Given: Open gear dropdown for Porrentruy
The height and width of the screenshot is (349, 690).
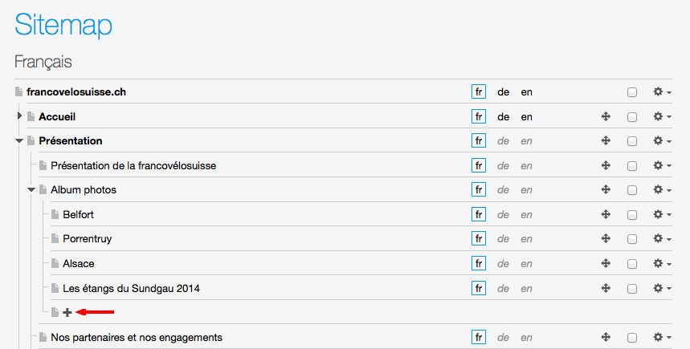Looking at the screenshot, I should 662,239.
